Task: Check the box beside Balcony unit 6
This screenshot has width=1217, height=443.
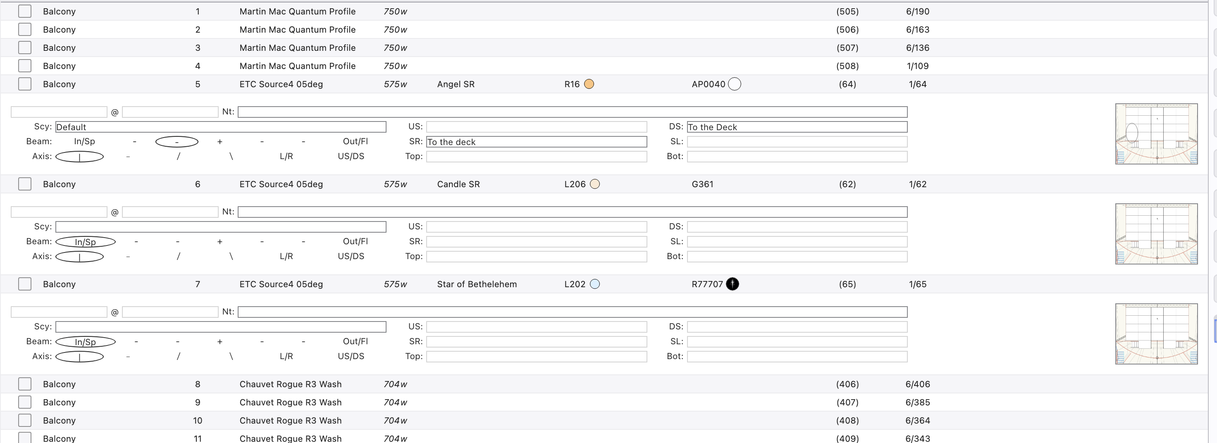Action: [x=24, y=184]
